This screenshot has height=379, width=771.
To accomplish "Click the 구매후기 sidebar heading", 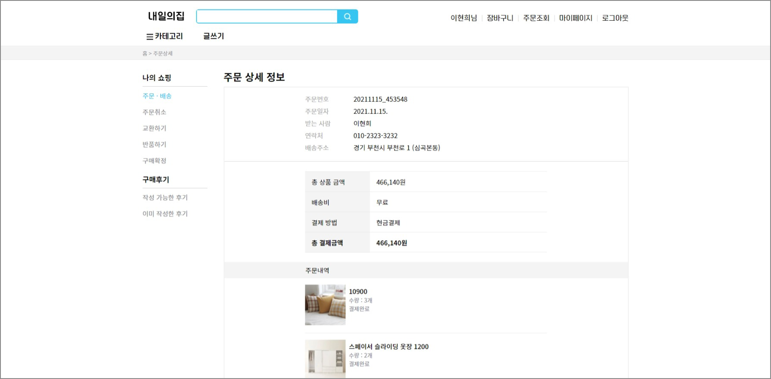I will coord(156,180).
